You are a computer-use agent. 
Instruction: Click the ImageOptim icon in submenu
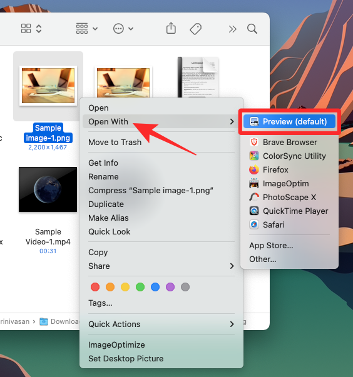coord(254,183)
